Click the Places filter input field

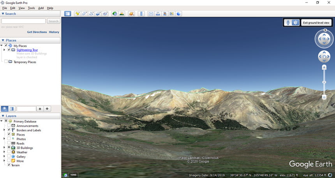click(26, 109)
